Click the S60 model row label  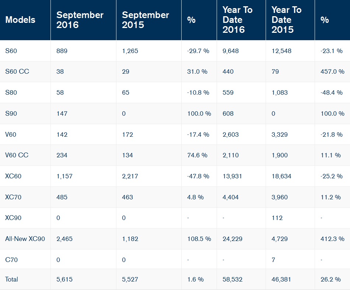click(11, 51)
